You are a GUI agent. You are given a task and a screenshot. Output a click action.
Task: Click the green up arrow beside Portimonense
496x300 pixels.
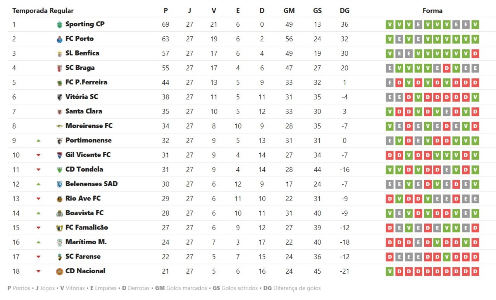[38, 141]
